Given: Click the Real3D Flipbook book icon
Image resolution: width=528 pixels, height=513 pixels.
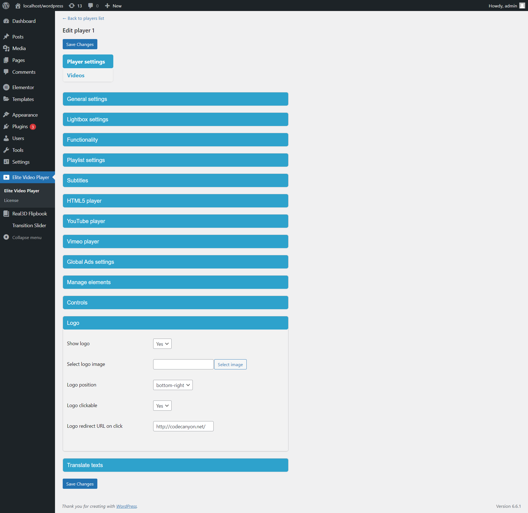Looking at the screenshot, I should 6,214.
